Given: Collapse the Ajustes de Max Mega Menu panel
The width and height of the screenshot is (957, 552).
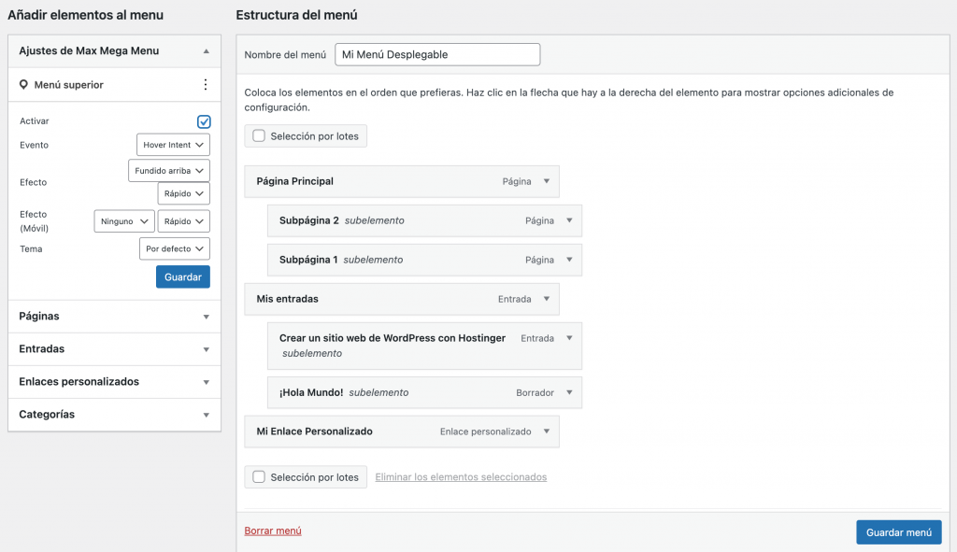Looking at the screenshot, I should 204,50.
